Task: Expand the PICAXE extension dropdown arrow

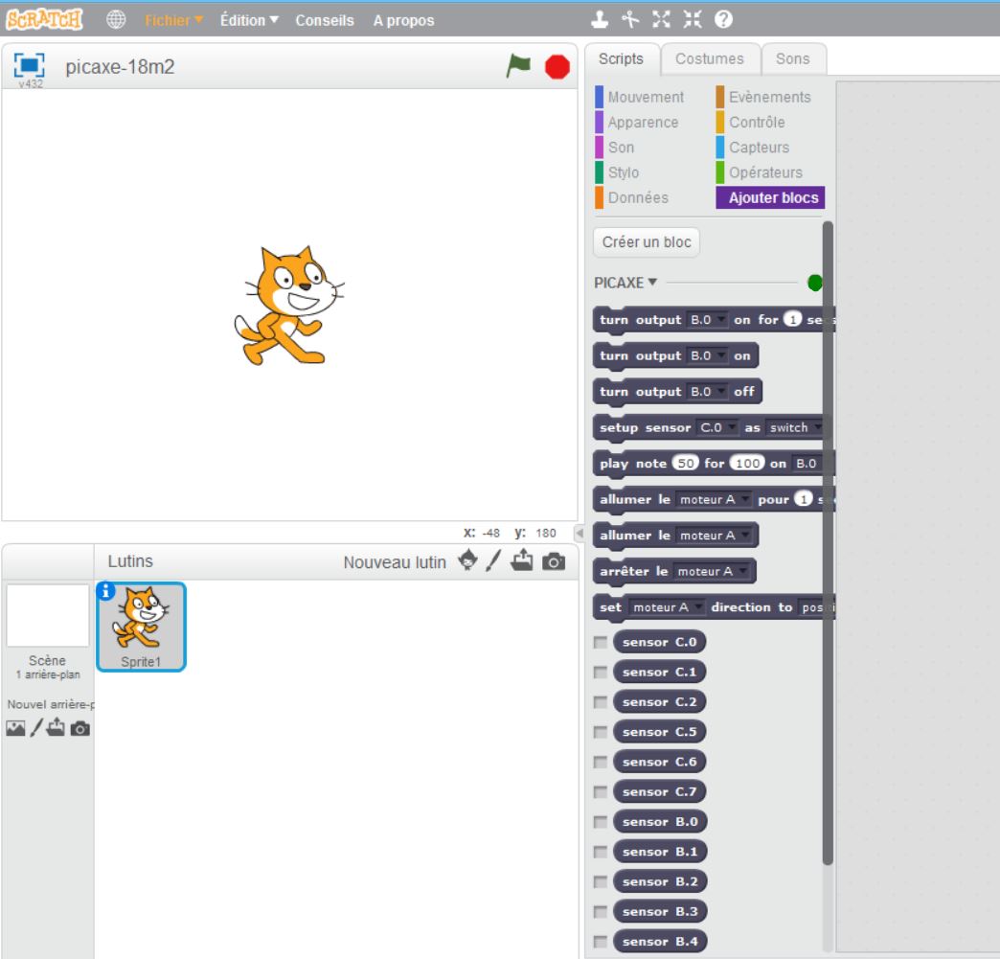Action: (x=653, y=283)
